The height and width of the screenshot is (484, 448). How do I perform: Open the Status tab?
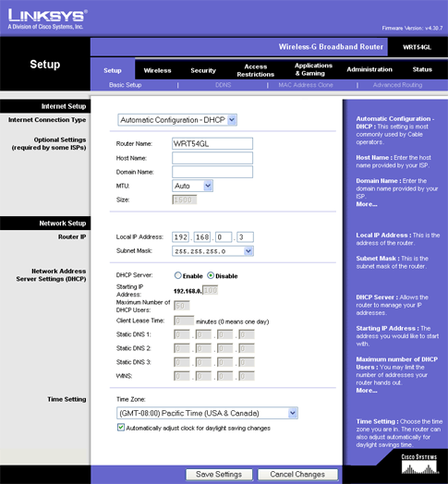[422, 69]
